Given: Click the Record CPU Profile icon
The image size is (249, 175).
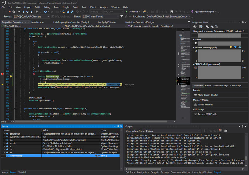Looking at the screenshot, I should [195, 114].
